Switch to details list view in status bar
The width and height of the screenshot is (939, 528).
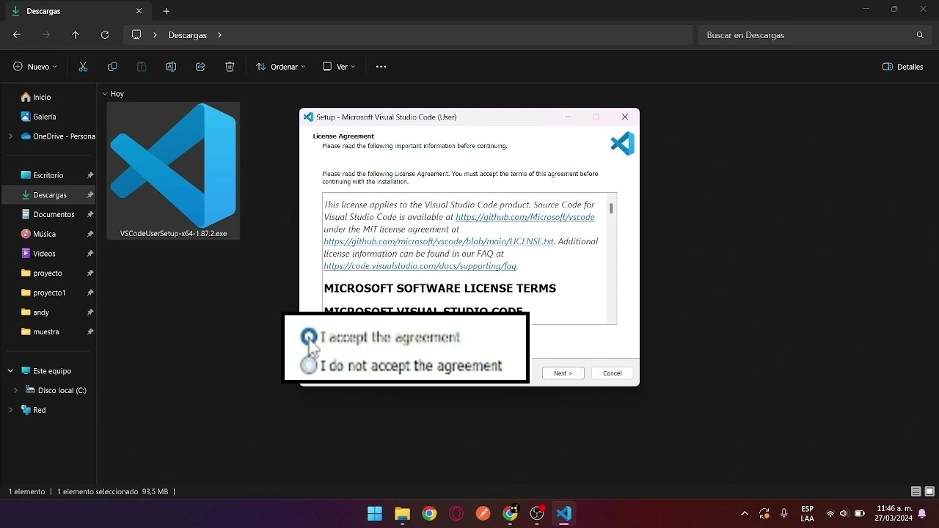[916, 491]
